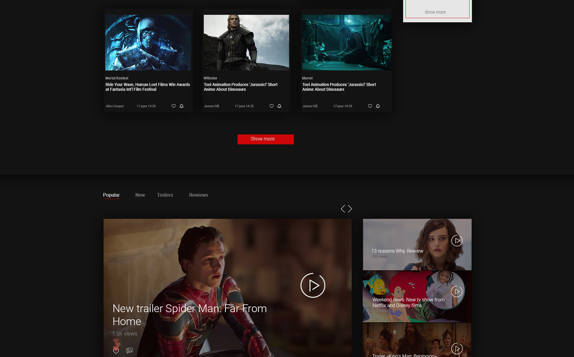Play the Spider Man Far From Home trailer
574x357 pixels.
click(313, 285)
